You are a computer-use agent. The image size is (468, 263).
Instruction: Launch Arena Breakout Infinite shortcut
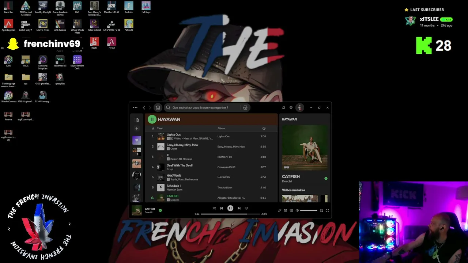point(60,8)
